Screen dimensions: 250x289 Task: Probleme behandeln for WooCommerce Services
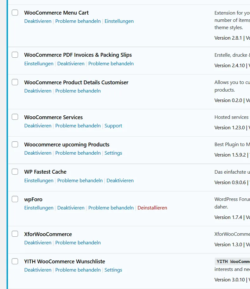coord(78,126)
